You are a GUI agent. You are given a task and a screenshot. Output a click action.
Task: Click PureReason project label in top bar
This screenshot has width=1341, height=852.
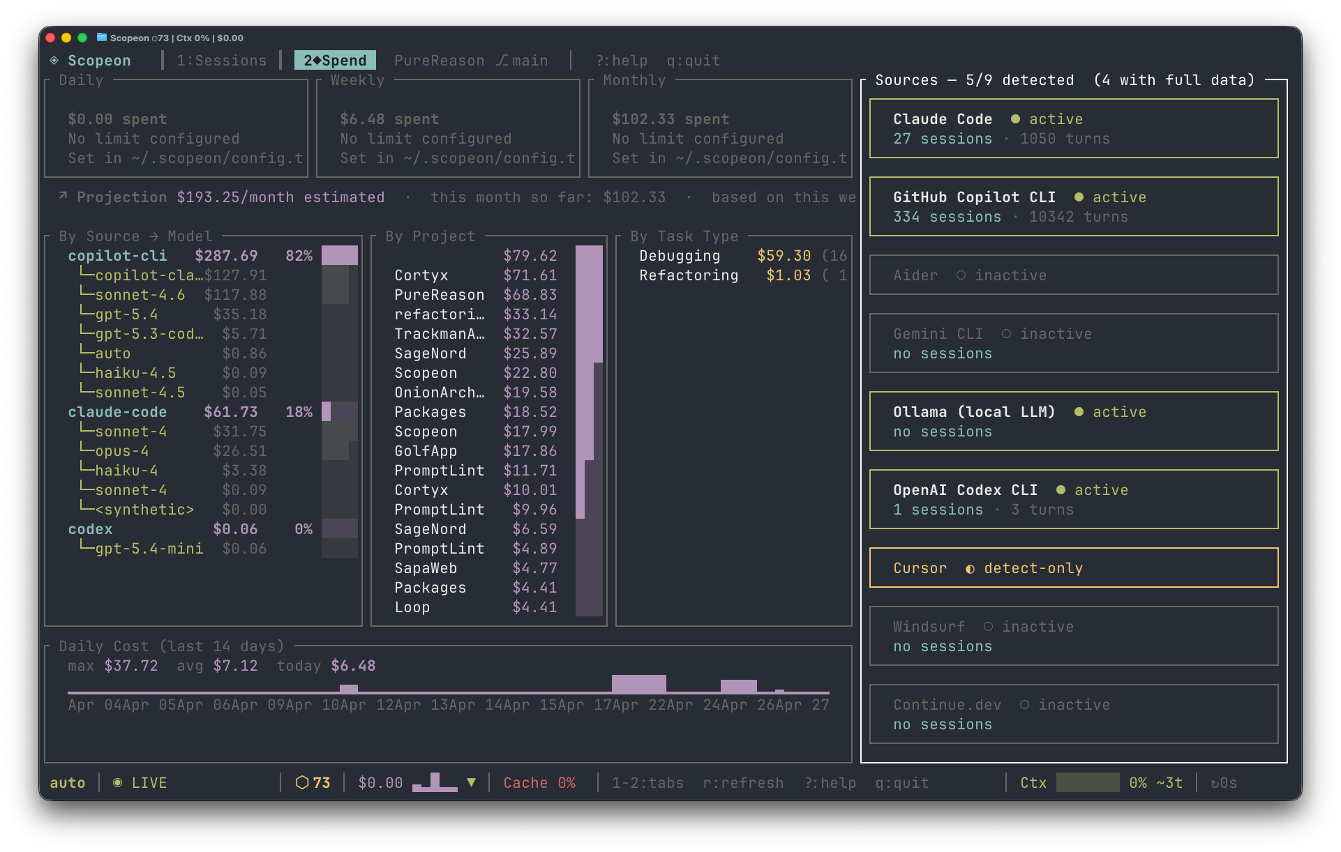click(x=440, y=61)
